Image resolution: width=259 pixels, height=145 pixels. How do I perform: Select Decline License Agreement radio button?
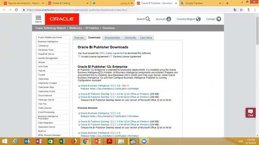111,56
